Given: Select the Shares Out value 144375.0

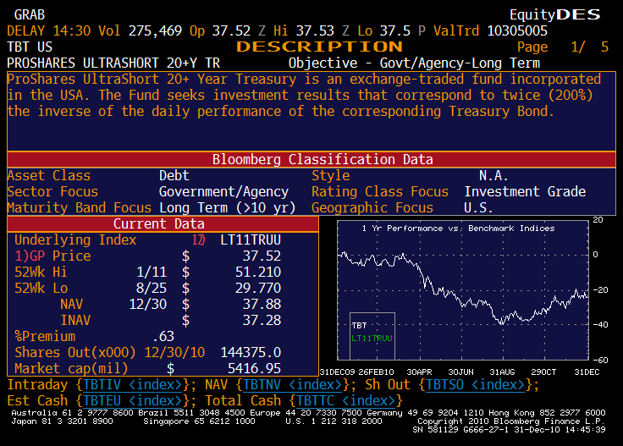Looking at the screenshot, I should (251, 352).
